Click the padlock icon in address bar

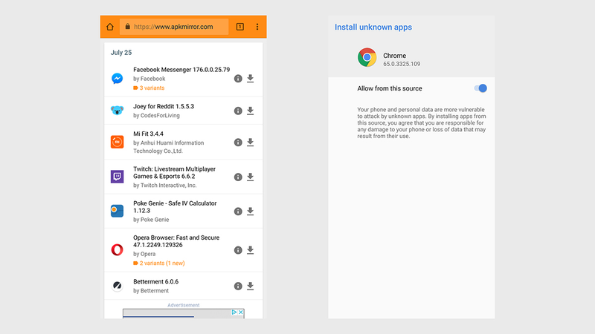click(127, 27)
